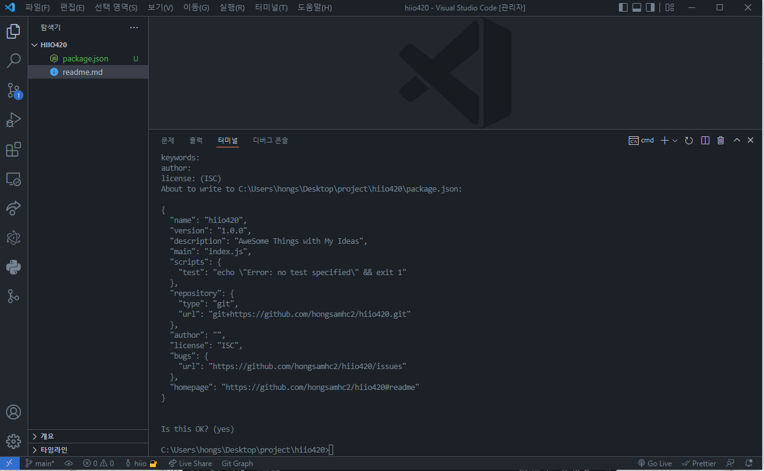Image resolution: width=764 pixels, height=471 pixels.
Task: Click the github issues URL in terminal
Action: (x=307, y=367)
